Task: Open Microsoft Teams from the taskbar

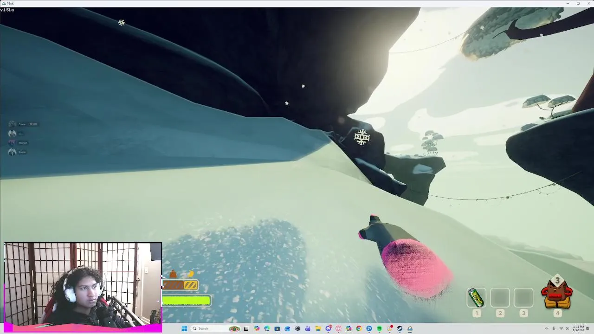Action: click(308, 328)
